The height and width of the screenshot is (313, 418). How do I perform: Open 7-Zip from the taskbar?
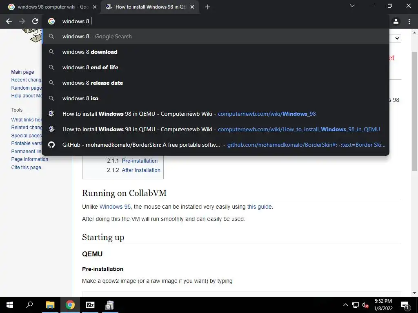pyautogui.click(x=90, y=305)
